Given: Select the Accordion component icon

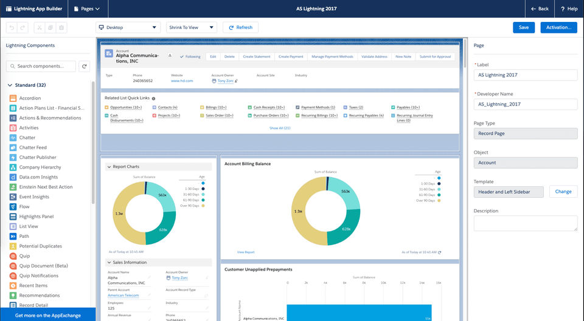Looking at the screenshot, I should [x=13, y=98].
